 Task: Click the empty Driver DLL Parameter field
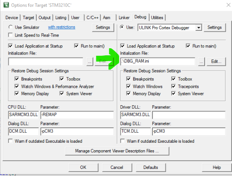(x=189, y=115)
